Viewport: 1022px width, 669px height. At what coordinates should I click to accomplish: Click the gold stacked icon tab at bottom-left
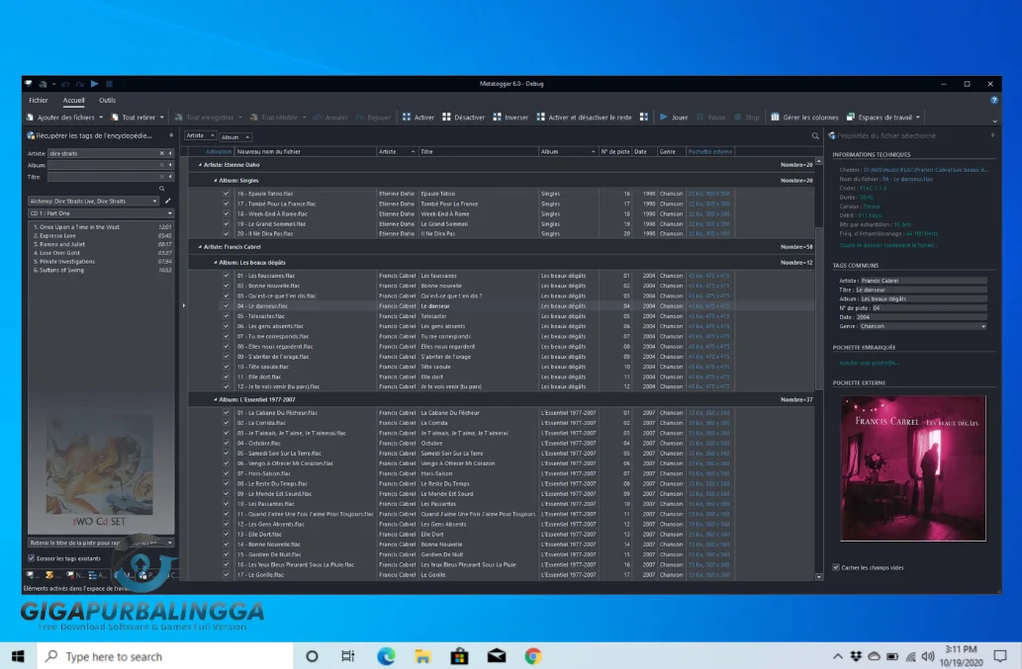tap(49, 575)
